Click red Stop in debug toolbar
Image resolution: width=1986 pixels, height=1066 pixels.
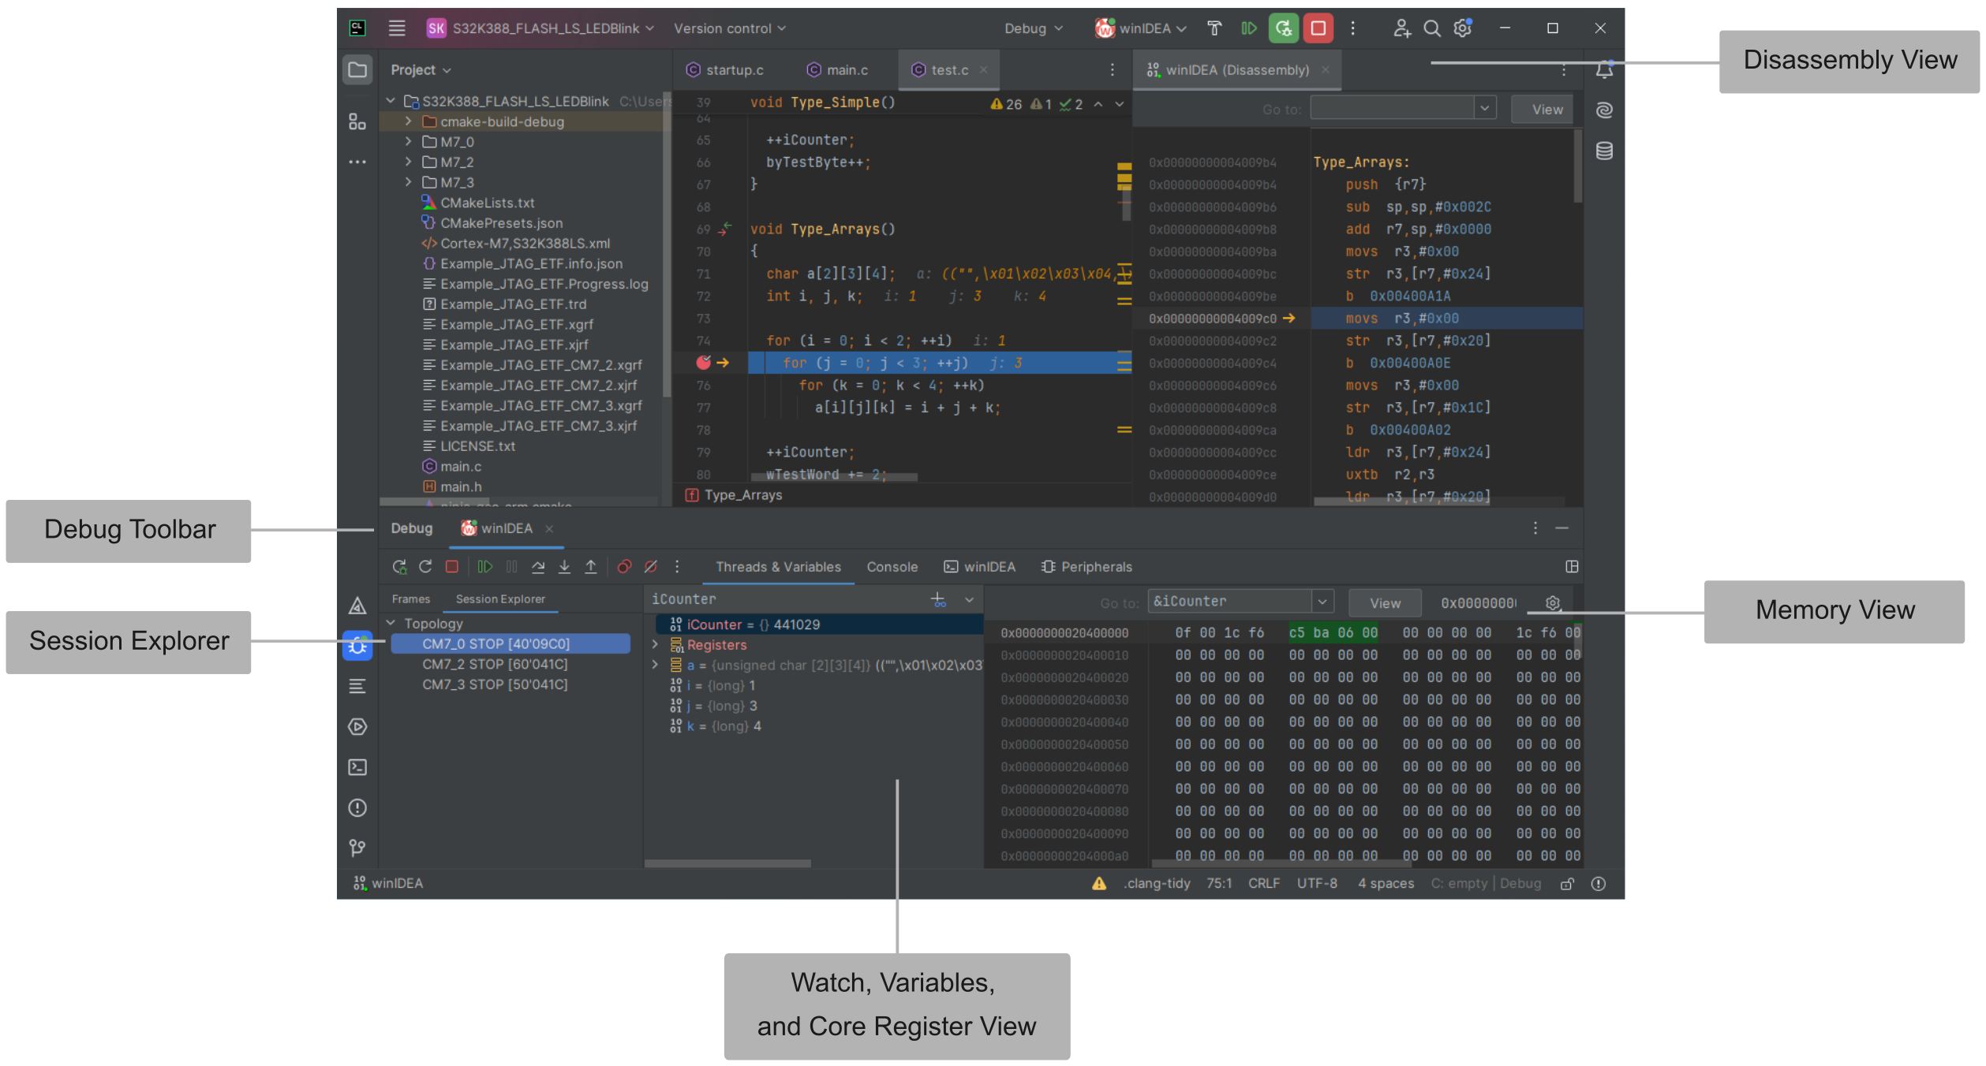(452, 567)
